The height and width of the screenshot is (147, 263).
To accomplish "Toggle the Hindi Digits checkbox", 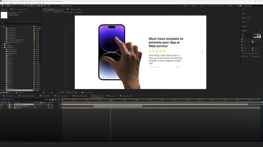I will [x=252, y=56].
